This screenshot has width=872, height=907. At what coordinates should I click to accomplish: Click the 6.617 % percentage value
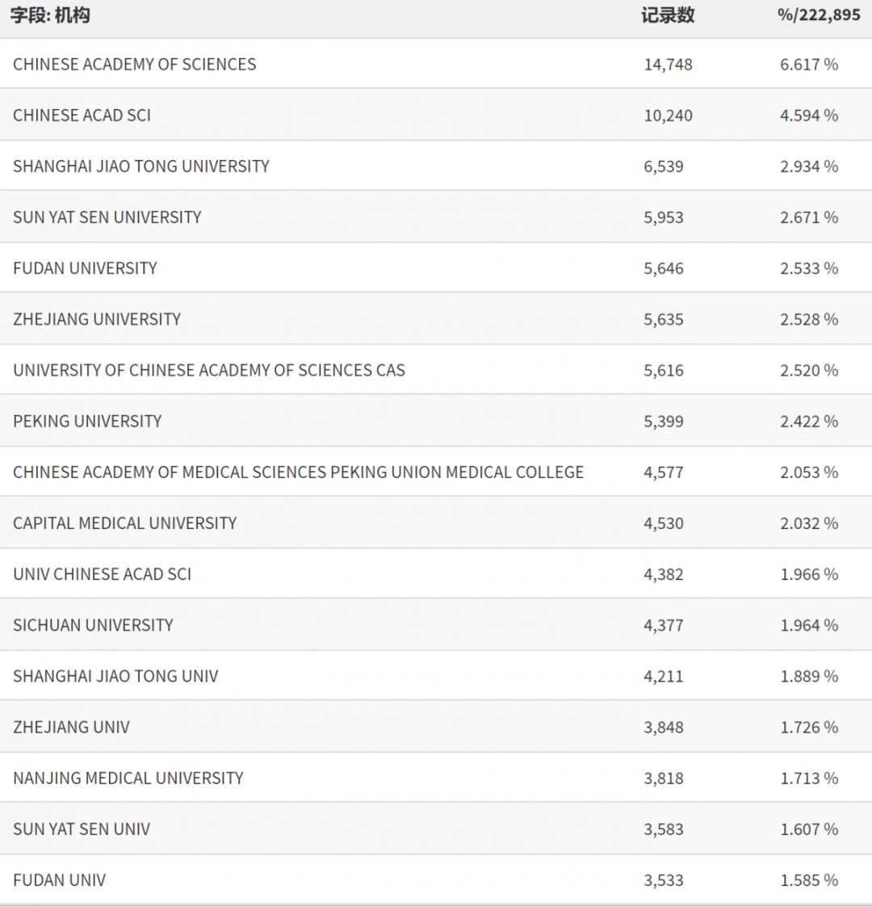tap(808, 65)
